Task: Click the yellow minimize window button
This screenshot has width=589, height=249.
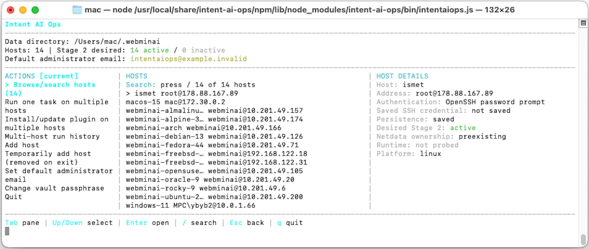Action: [x=23, y=10]
